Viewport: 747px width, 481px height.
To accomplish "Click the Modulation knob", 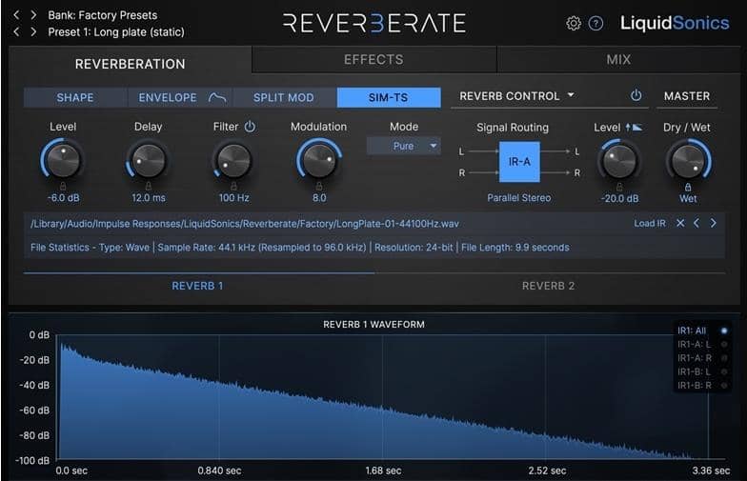I will (x=319, y=160).
